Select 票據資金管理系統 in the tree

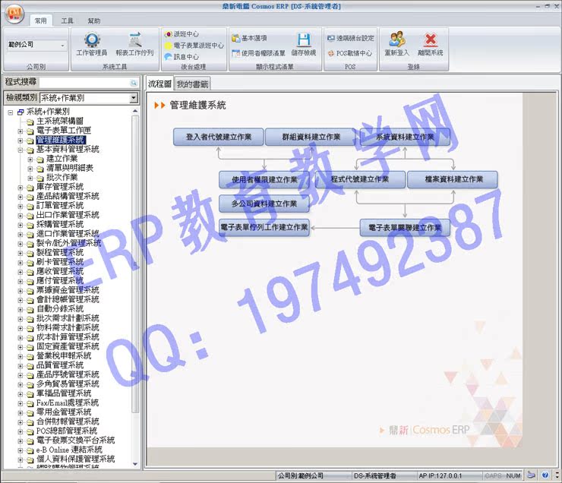[68, 290]
